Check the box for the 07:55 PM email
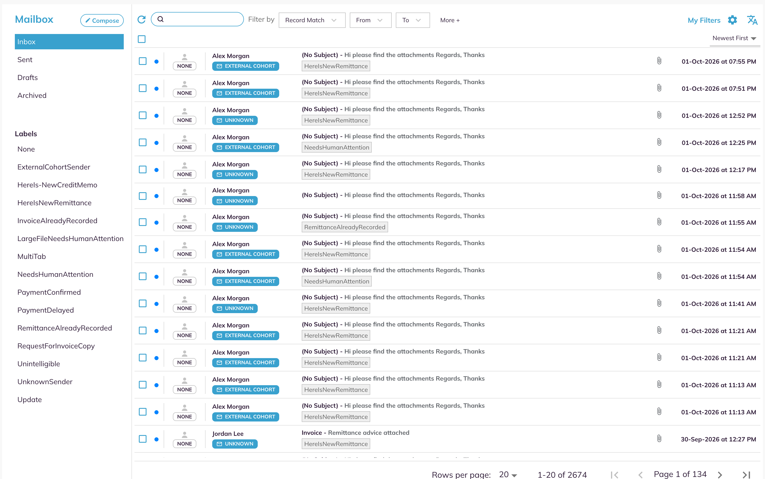This screenshot has height=479, width=765. 143,61
